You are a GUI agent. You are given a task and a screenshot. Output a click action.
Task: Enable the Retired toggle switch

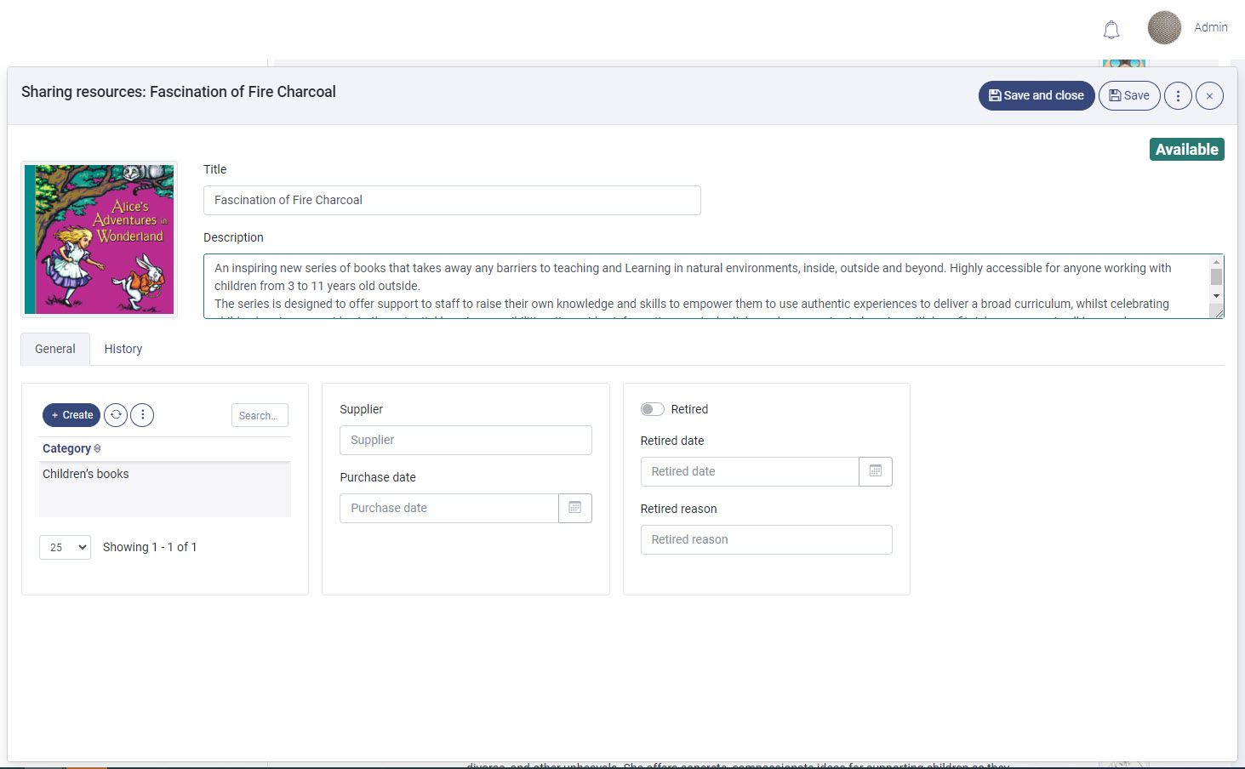point(652,409)
